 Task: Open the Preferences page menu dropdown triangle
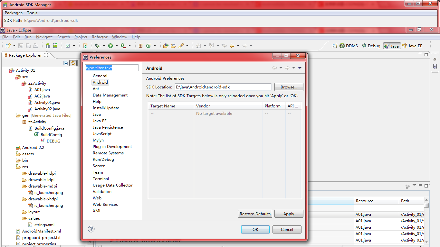coord(300,68)
